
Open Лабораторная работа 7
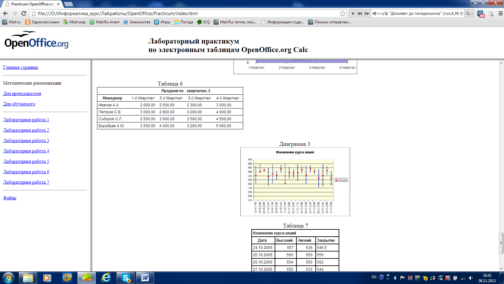pos(26,182)
